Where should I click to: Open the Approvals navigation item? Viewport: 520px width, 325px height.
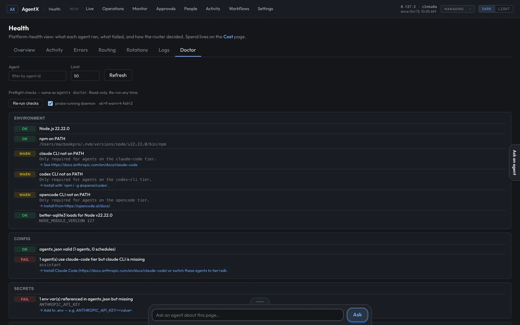[166, 9]
